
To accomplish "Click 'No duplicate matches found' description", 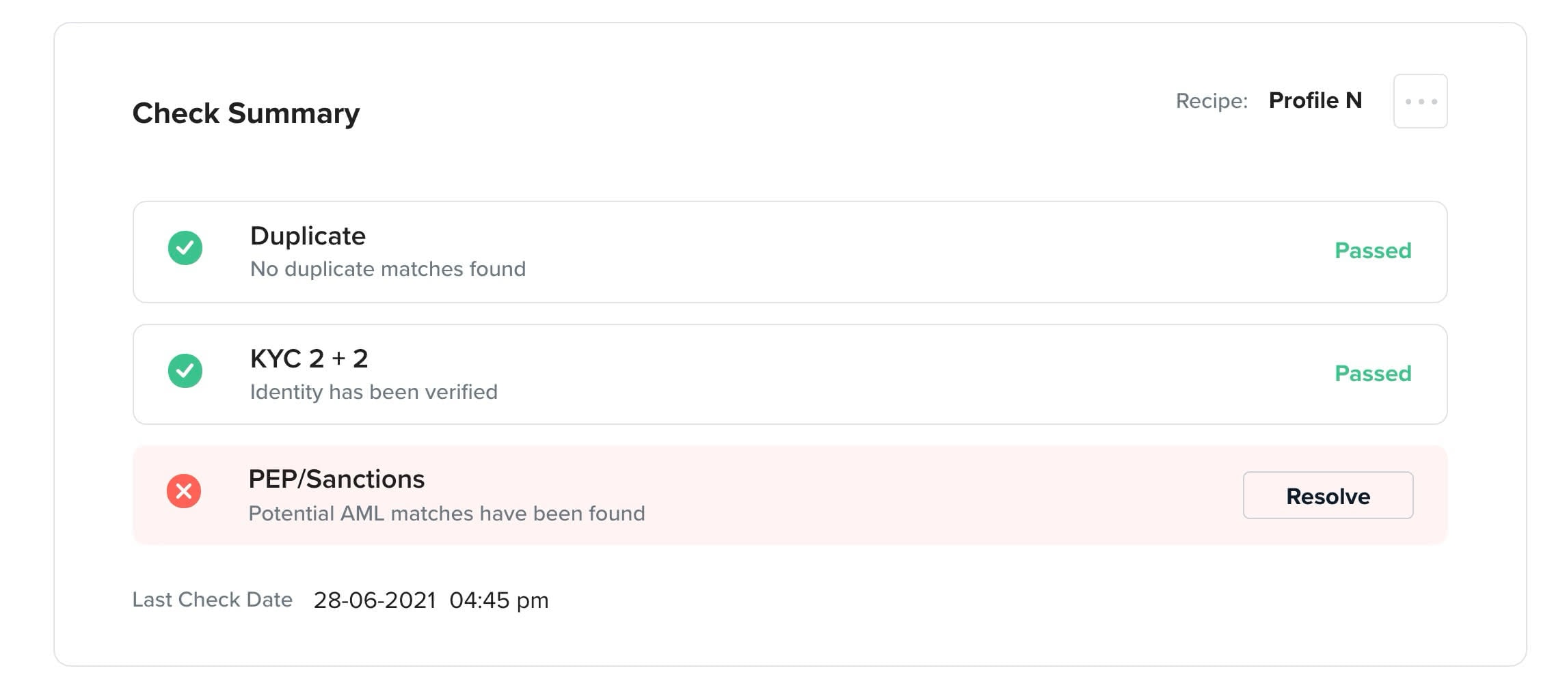I will coord(388,269).
